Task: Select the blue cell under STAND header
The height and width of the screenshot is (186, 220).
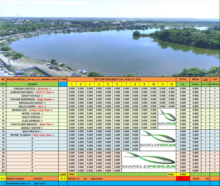Action: coord(63,84)
